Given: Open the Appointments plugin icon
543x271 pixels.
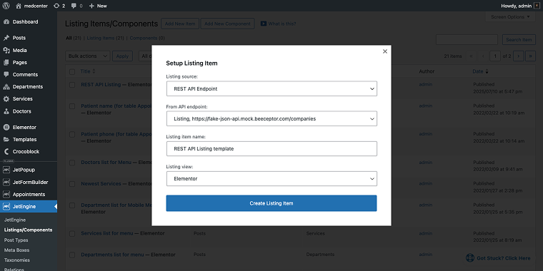Looking at the screenshot, I should point(6,194).
